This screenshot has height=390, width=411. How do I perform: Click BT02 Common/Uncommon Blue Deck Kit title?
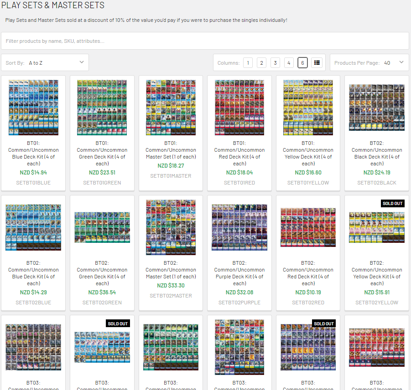(x=33, y=273)
